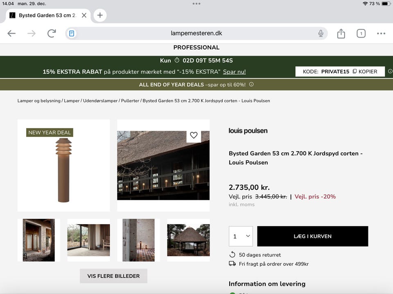Open the PROFESSIONAL section
Image resolution: width=393 pixels, height=294 pixels.
coord(196,47)
